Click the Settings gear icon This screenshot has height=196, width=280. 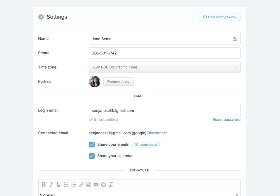click(41, 17)
